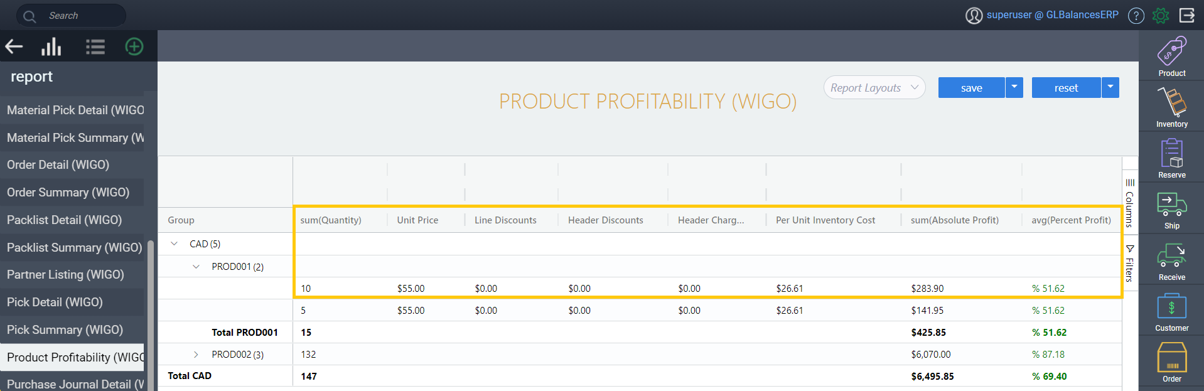1204x391 pixels.
Task: Select Order Detail (WIGO) report
Action: [72, 164]
